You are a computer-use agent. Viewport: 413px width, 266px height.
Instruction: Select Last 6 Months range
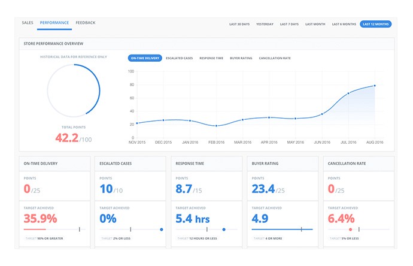click(344, 24)
